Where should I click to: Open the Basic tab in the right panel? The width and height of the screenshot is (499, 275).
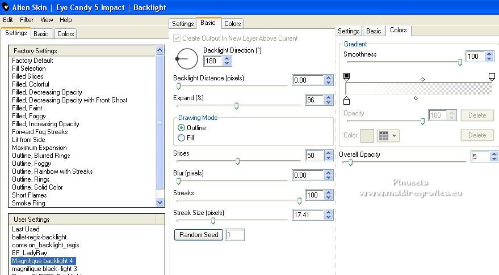(x=374, y=31)
